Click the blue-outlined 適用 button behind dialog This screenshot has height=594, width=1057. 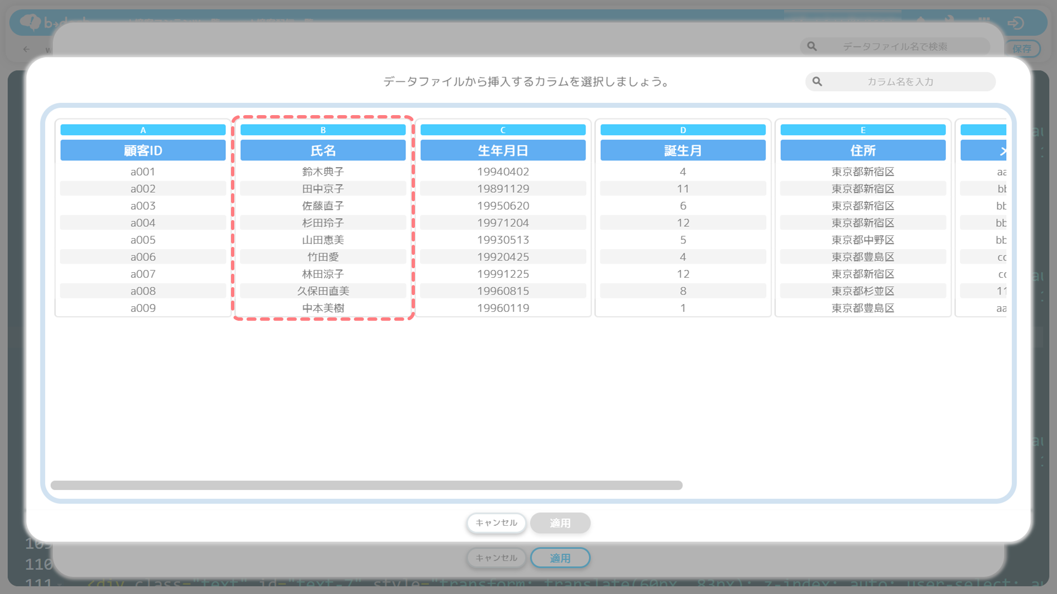point(560,558)
